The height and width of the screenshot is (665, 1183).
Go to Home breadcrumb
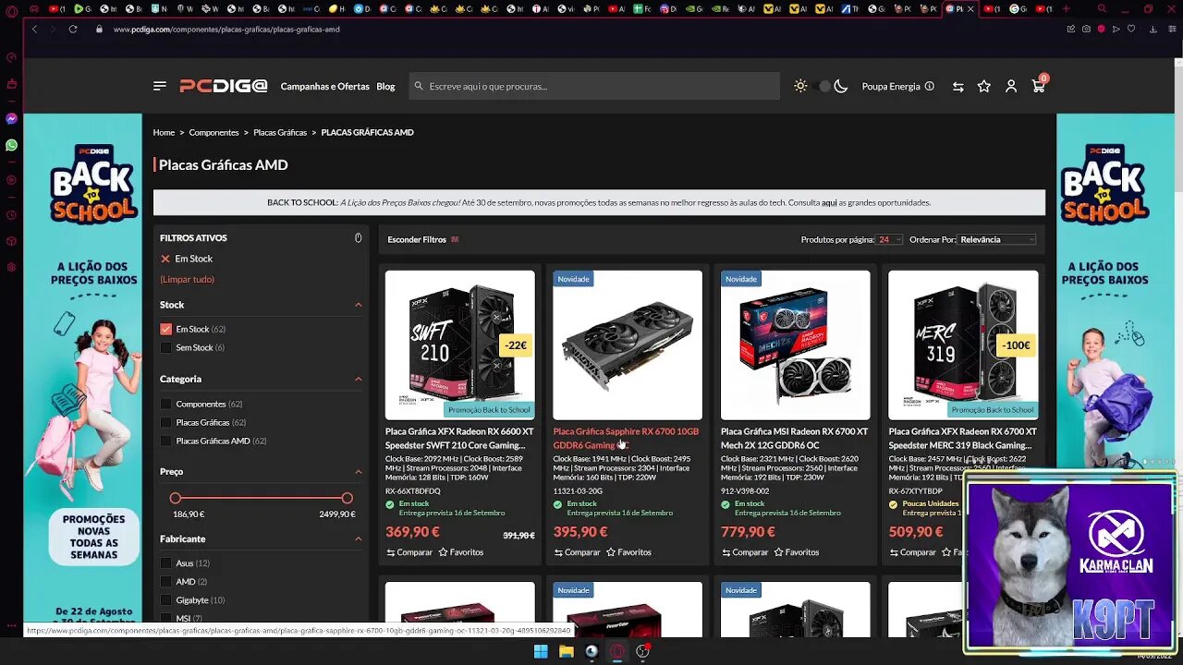[x=164, y=132]
